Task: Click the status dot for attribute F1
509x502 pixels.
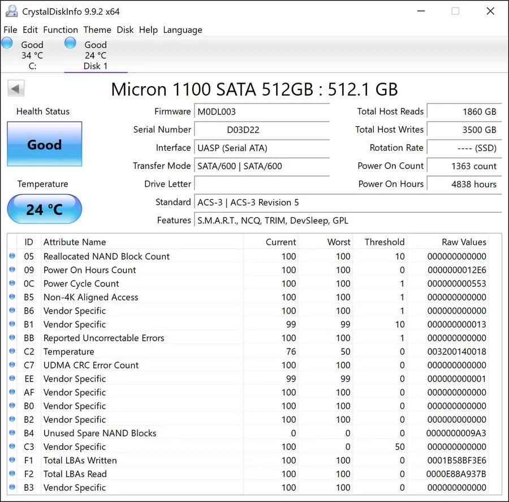Action: click(x=12, y=460)
